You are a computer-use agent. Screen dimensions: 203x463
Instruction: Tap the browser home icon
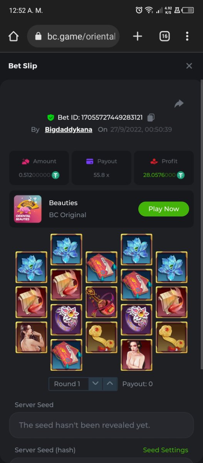click(x=13, y=36)
